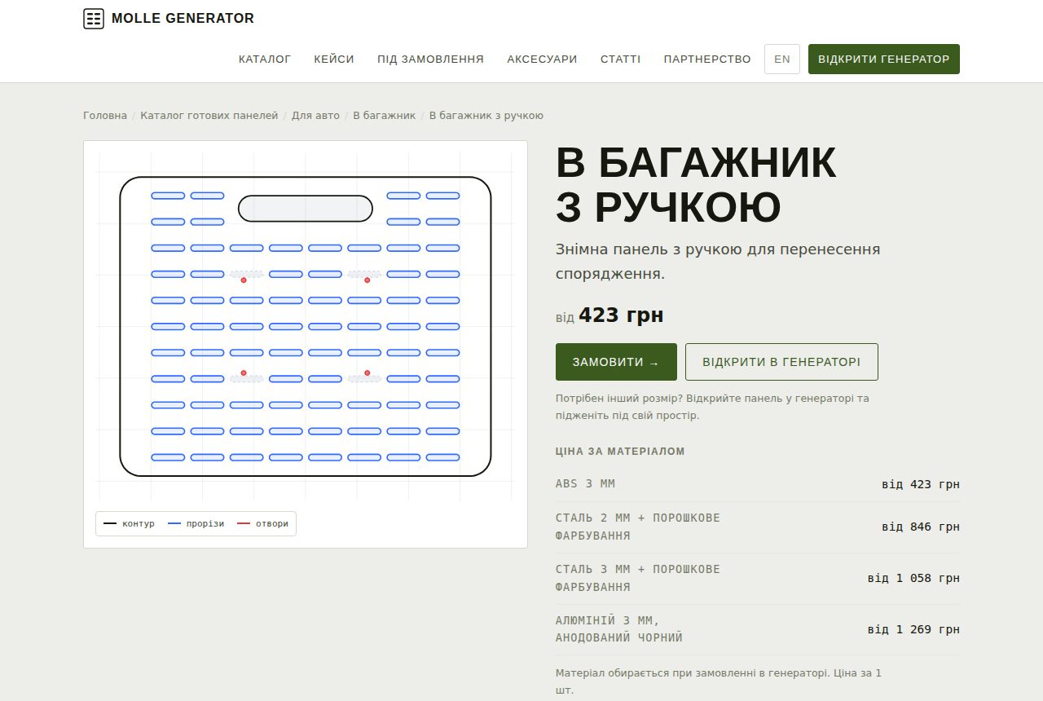Switch language with the EN button
Screen dimensions: 1043x701
(x=782, y=60)
